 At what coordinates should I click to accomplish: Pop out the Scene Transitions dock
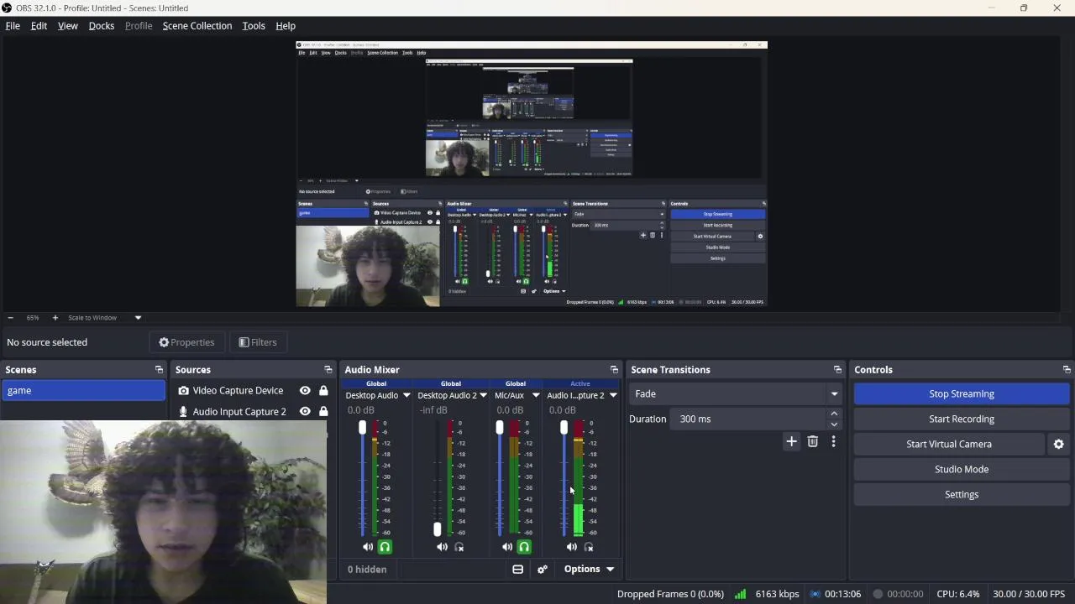[837, 370]
